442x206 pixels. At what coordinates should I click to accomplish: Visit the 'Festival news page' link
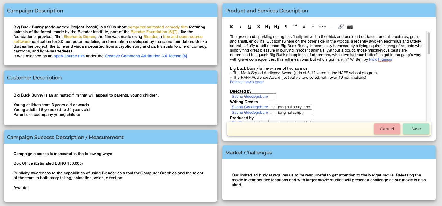coord(247,82)
